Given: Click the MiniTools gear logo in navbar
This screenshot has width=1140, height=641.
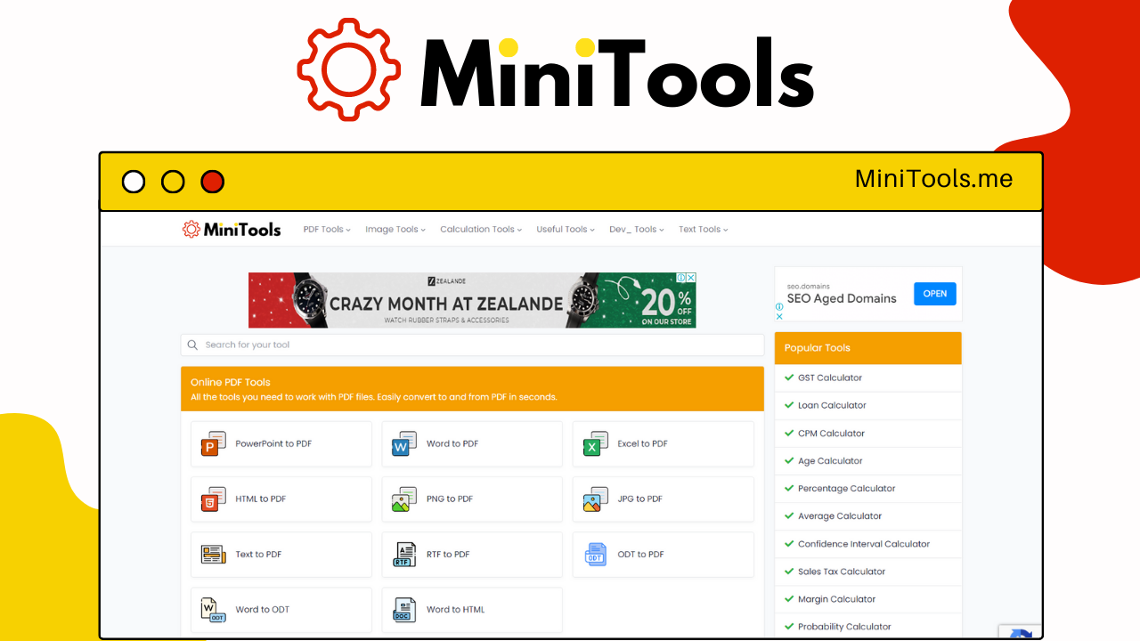Looking at the screenshot, I should click(191, 229).
